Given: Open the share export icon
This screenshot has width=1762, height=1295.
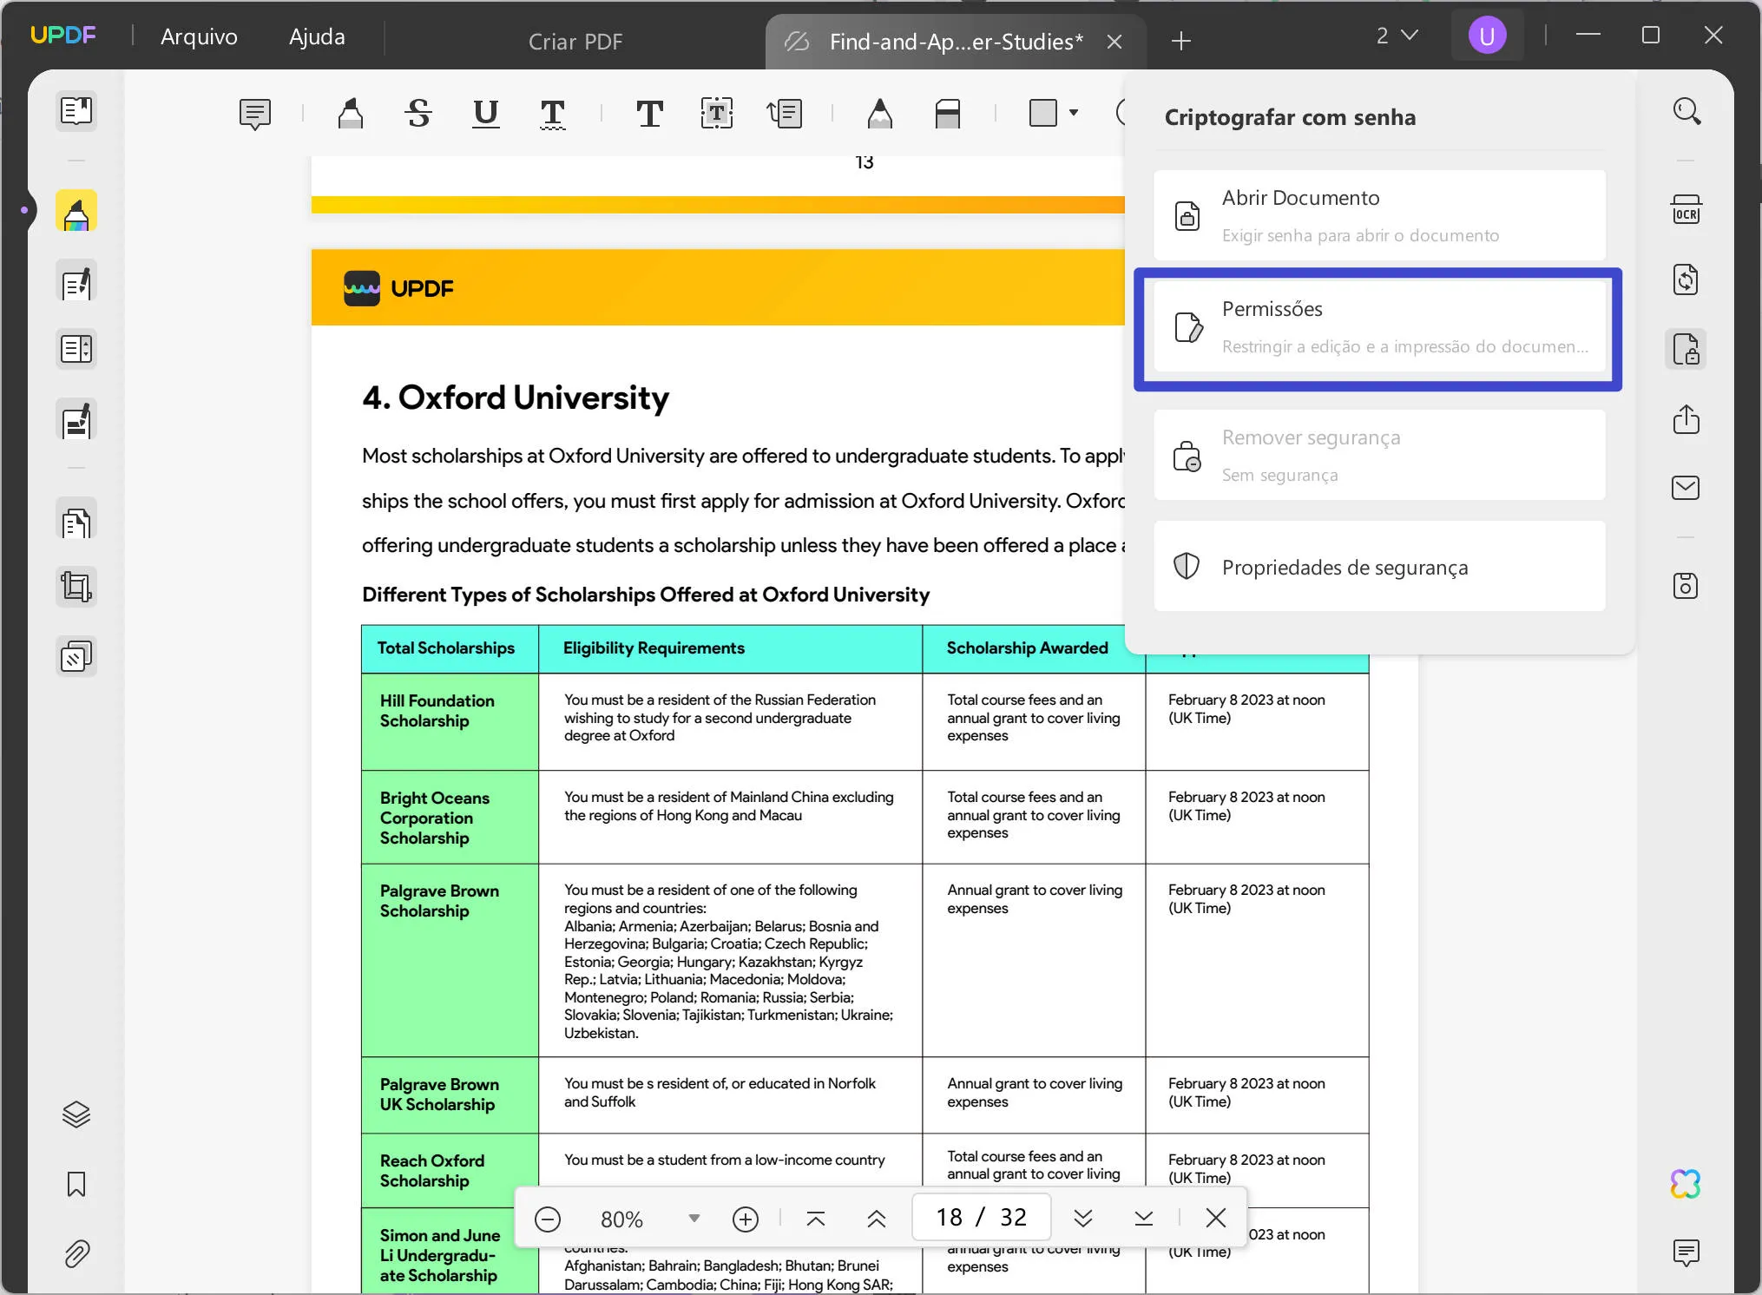Looking at the screenshot, I should pos(1686,419).
